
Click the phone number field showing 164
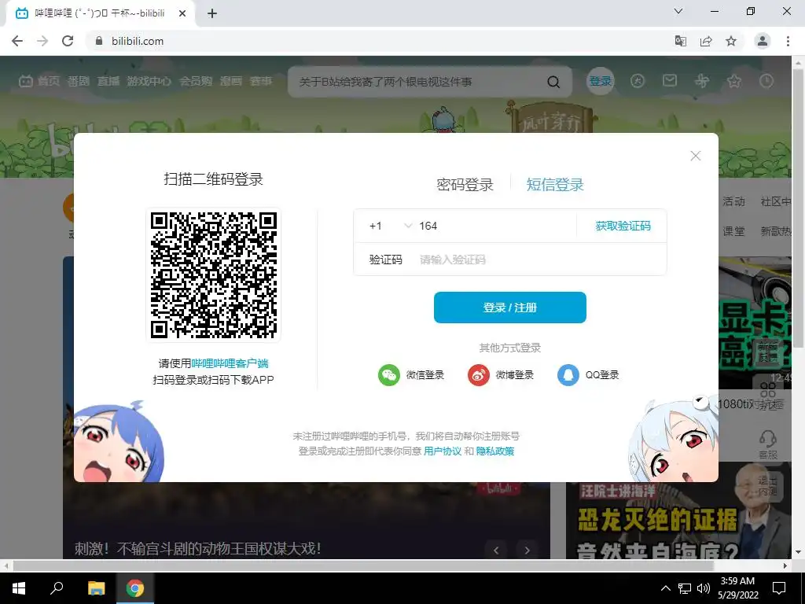click(494, 226)
